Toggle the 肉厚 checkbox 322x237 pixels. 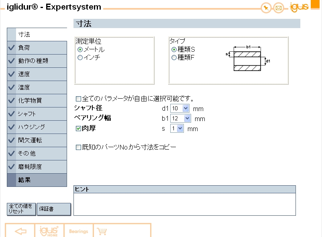click(78, 129)
